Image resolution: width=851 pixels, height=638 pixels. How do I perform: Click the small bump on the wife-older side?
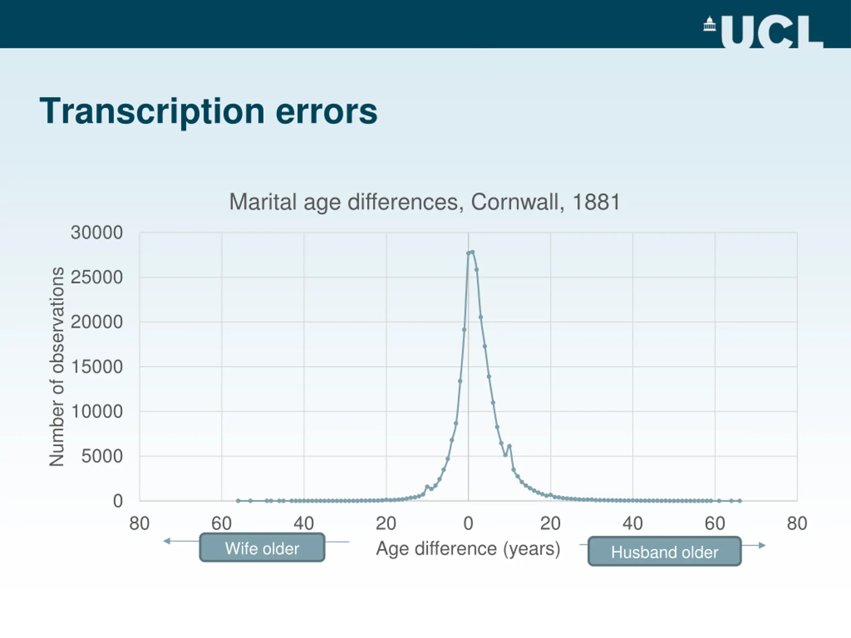click(427, 487)
